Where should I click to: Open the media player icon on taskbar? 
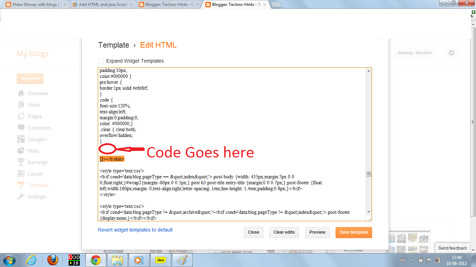click(139, 260)
